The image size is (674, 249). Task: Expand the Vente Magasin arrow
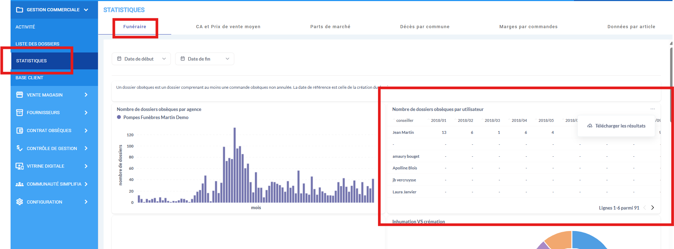pos(86,95)
